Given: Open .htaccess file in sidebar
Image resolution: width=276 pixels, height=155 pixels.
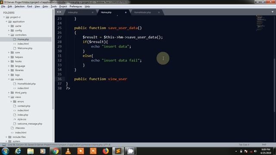Looking at the screenshot, I should click(20, 128).
